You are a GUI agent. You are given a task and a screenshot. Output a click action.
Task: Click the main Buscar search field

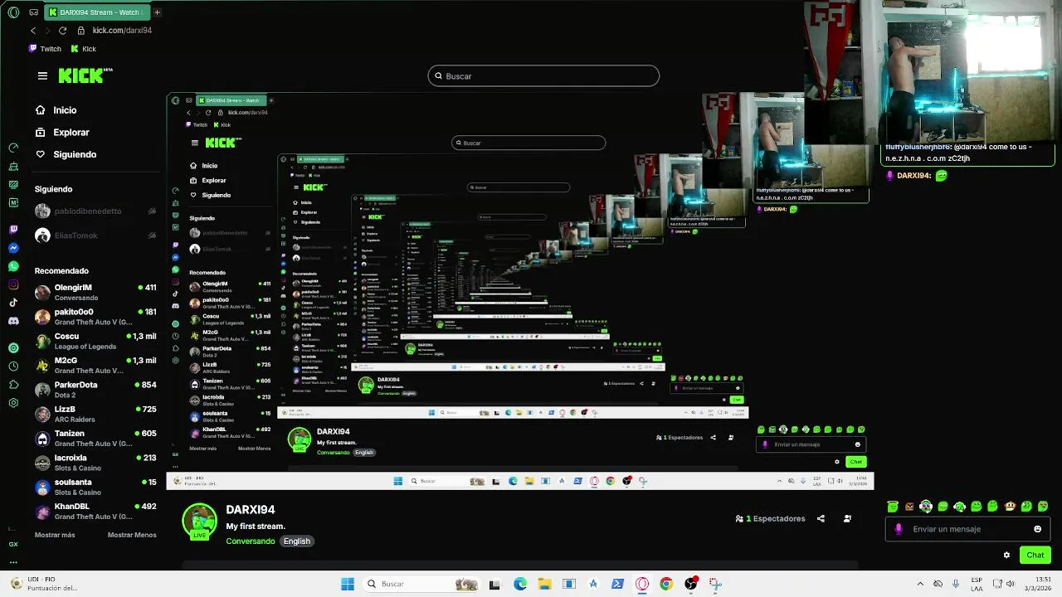coord(543,76)
